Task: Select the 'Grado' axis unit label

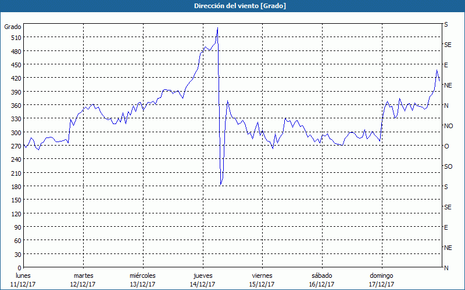Action: tap(13, 27)
